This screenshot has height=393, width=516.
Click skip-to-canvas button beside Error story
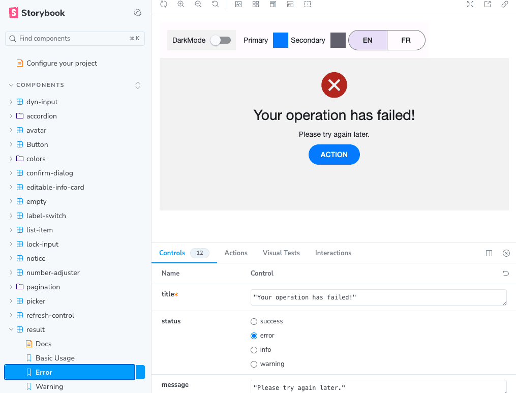click(x=140, y=372)
